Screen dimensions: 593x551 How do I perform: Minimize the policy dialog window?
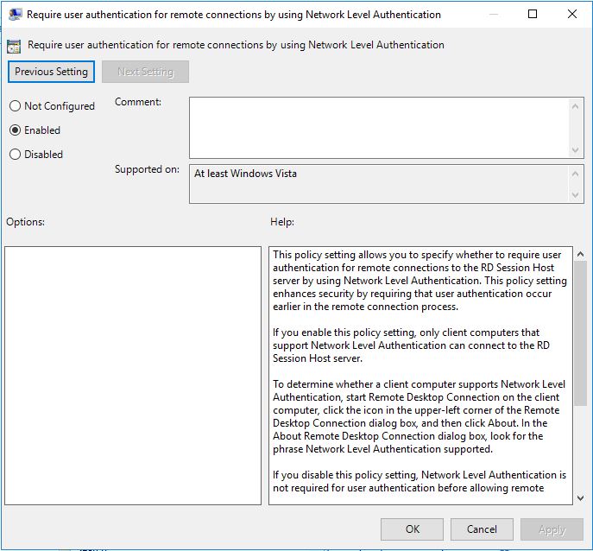tap(493, 15)
